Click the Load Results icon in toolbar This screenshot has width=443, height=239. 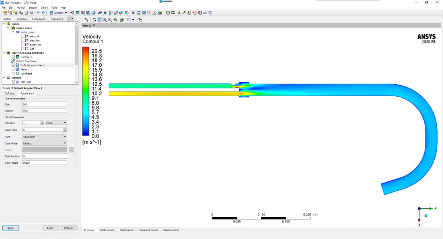(x=5, y=13)
